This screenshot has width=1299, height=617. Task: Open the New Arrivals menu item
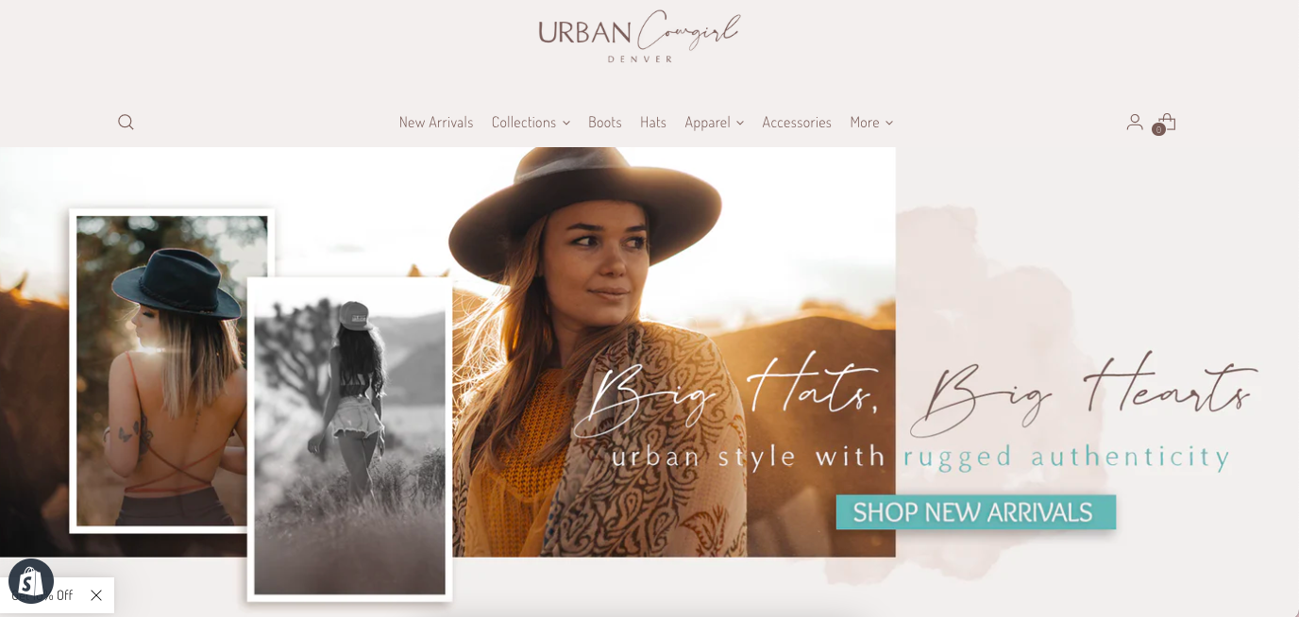[436, 123]
